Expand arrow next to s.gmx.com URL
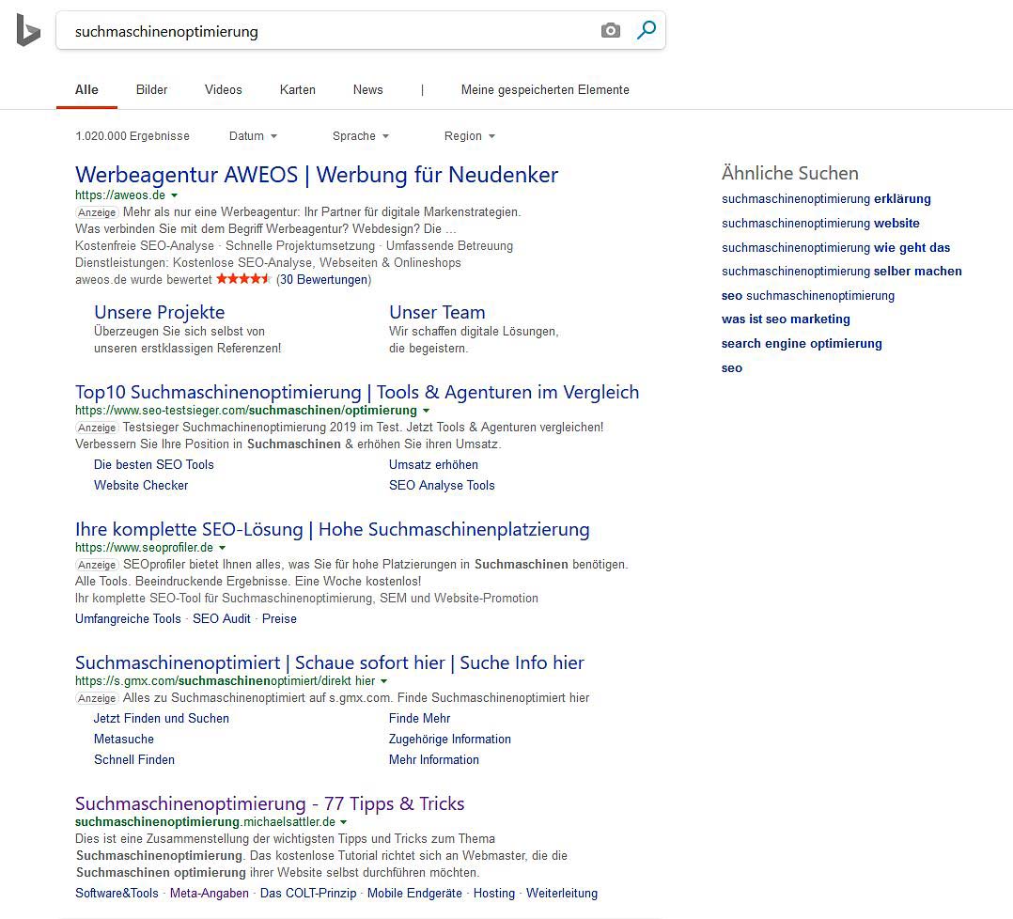 point(384,681)
